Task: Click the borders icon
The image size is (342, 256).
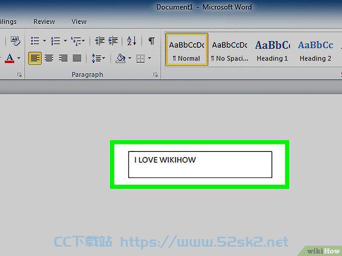Action: pyautogui.click(x=140, y=58)
